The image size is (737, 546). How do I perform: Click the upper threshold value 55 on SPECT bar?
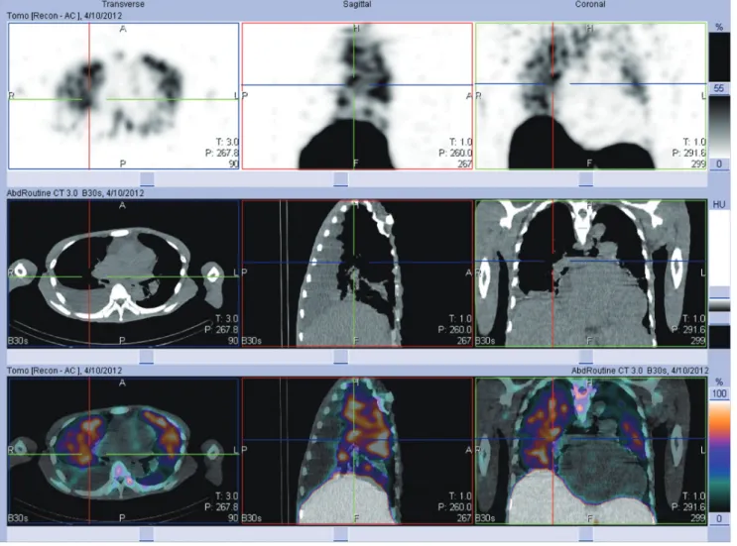pyautogui.click(x=719, y=88)
